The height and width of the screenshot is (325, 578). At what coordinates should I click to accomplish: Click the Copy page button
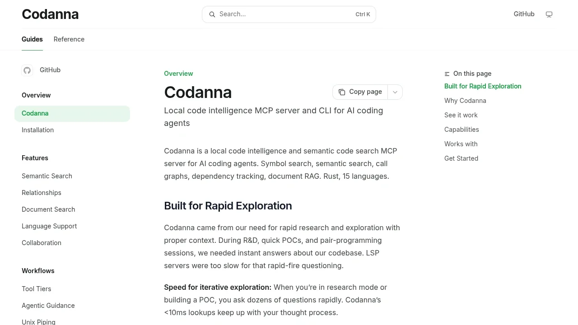click(x=360, y=92)
